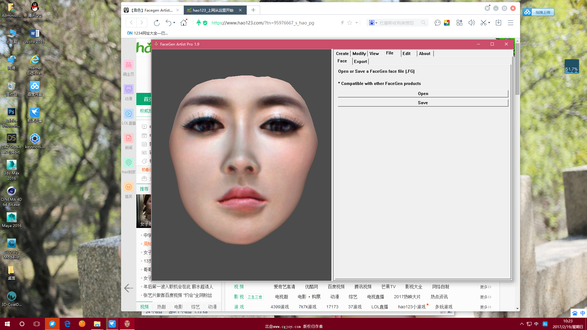Open the Windows Start menu
The image size is (587, 330).
coord(7,324)
